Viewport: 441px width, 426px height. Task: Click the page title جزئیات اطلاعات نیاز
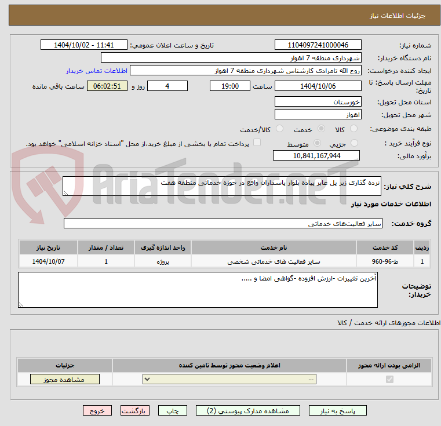click(398, 16)
